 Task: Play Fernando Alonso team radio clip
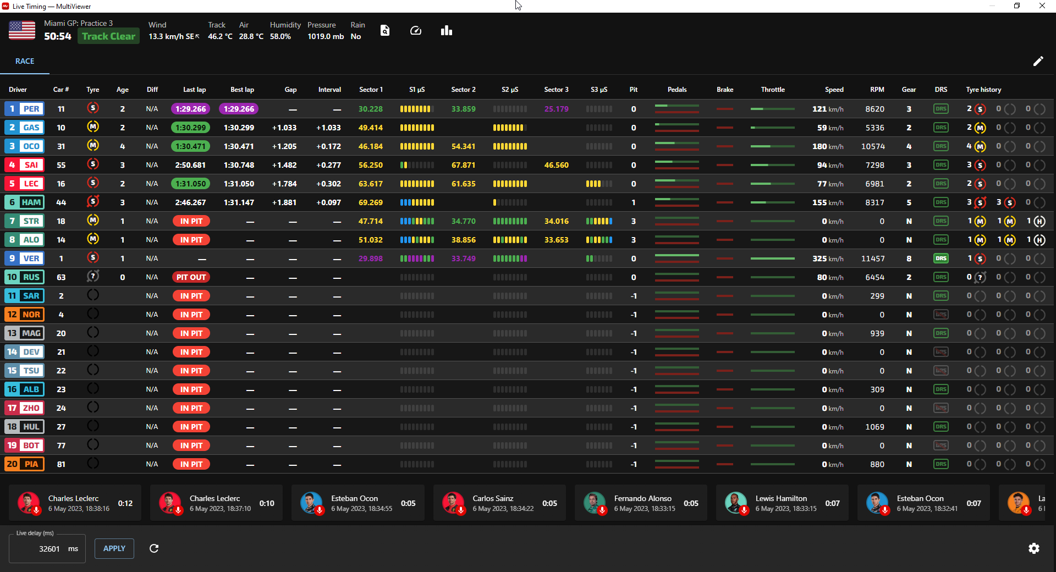[595, 503]
